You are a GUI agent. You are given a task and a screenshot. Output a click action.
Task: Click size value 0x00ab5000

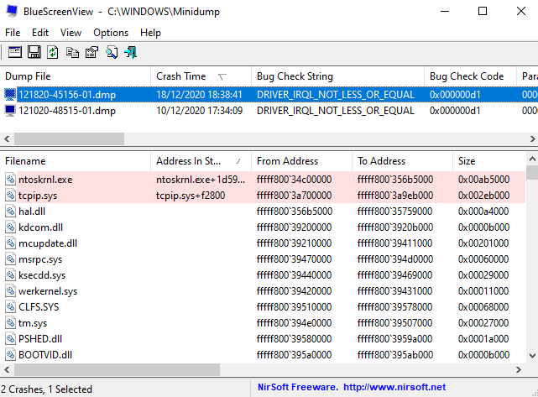[483, 179]
